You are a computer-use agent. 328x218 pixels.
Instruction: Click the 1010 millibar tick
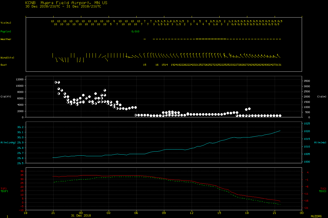tap(307, 147)
